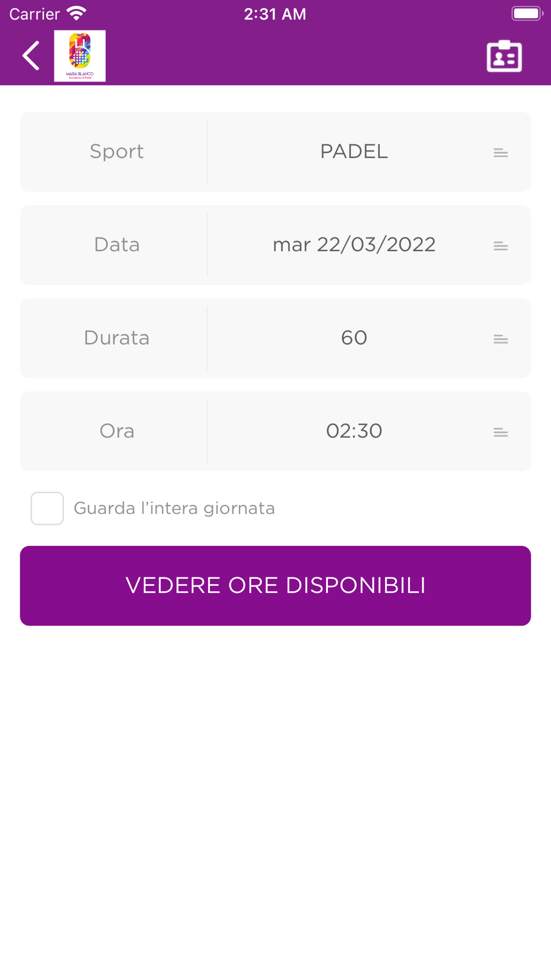551x980 pixels.
Task: Tap the Mara Blanco academy logo
Action: [80, 56]
